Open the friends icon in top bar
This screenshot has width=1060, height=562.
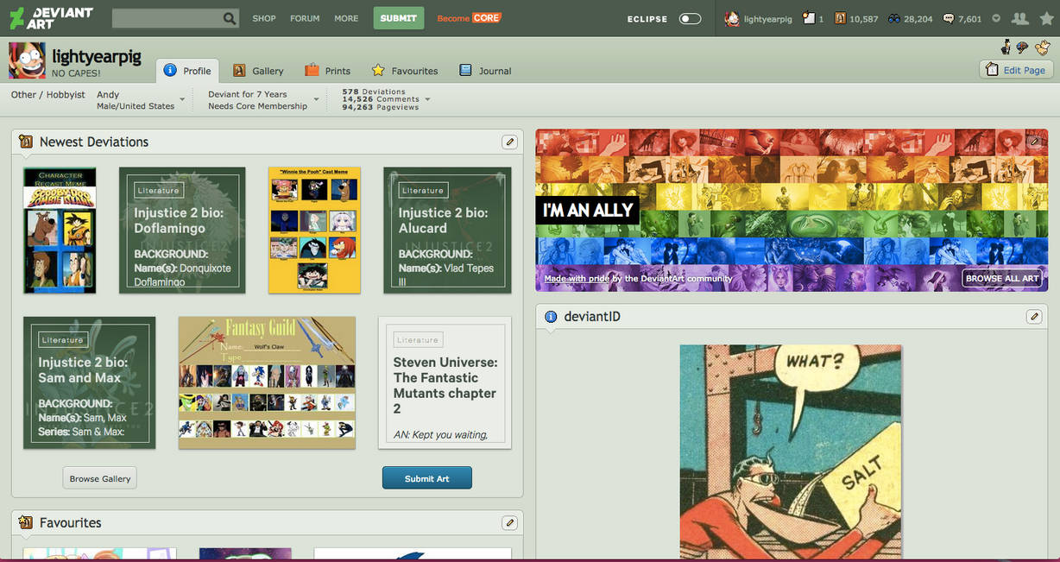tap(1019, 18)
